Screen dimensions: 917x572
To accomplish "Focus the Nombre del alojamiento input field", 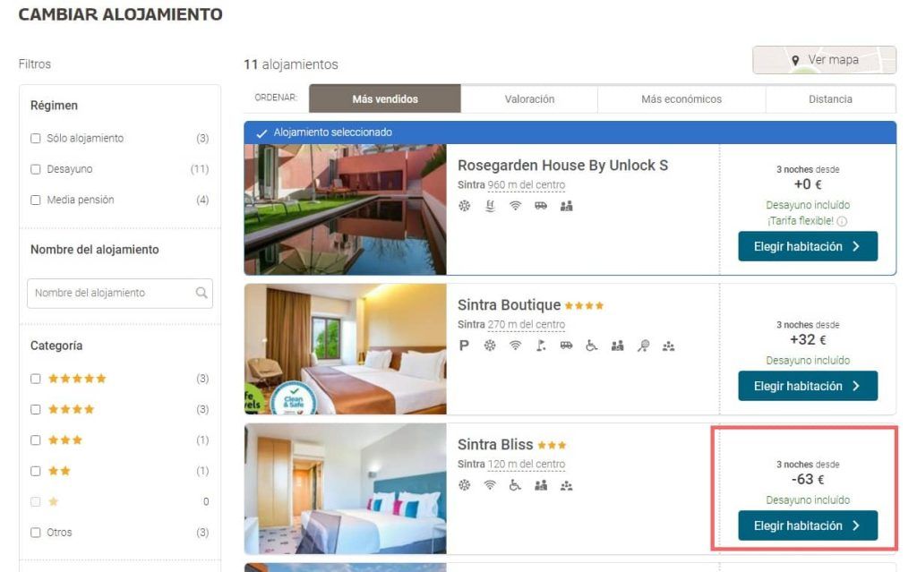I will click(120, 293).
